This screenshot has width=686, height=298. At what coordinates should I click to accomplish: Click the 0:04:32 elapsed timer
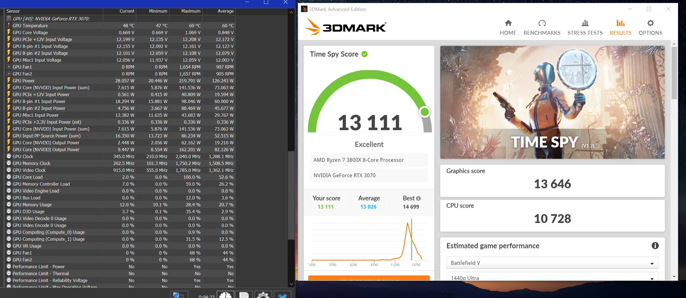[207, 296]
